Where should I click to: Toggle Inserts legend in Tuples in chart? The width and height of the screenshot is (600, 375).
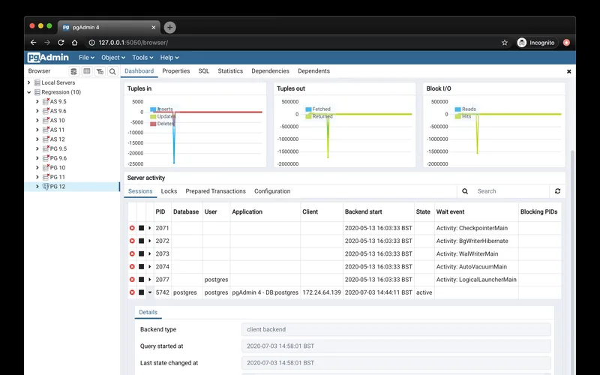tap(161, 109)
